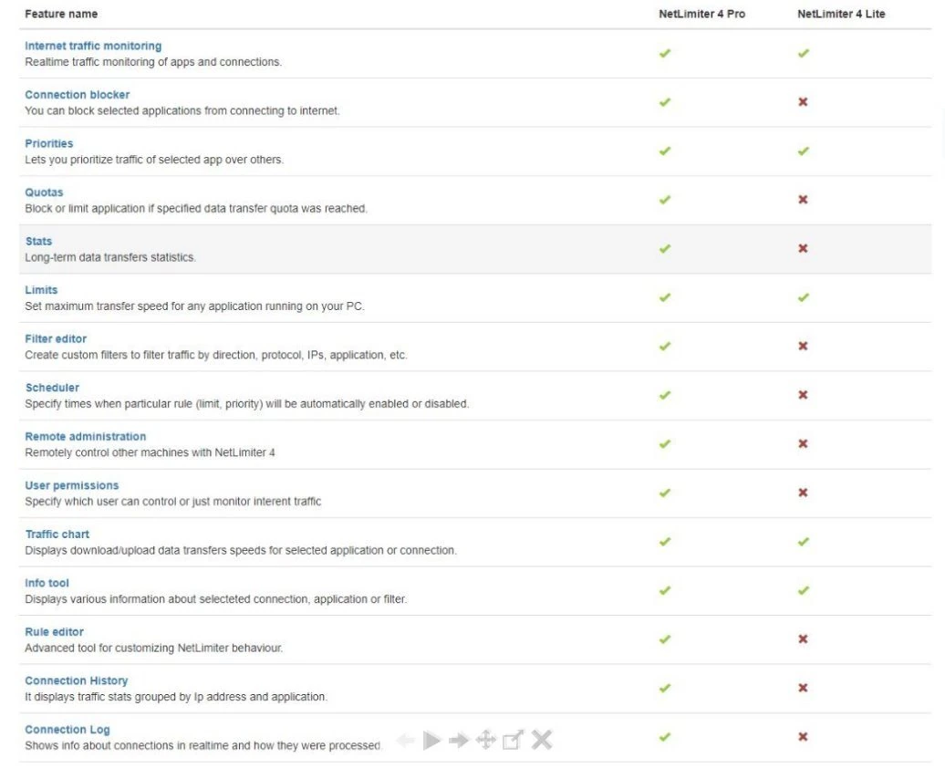Click the Pro checkmark for Rule editor
Viewport: 945px width, 768px height.
click(665, 639)
